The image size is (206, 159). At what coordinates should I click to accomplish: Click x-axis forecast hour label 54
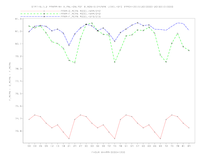(x=132, y=146)
